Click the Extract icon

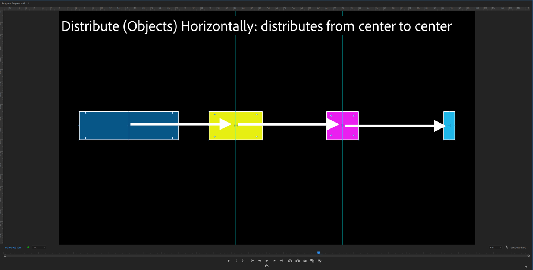tap(297, 261)
